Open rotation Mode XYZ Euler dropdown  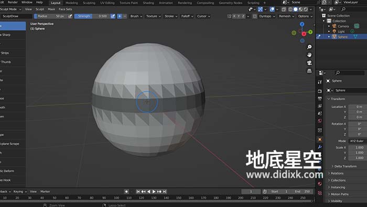coord(358,141)
